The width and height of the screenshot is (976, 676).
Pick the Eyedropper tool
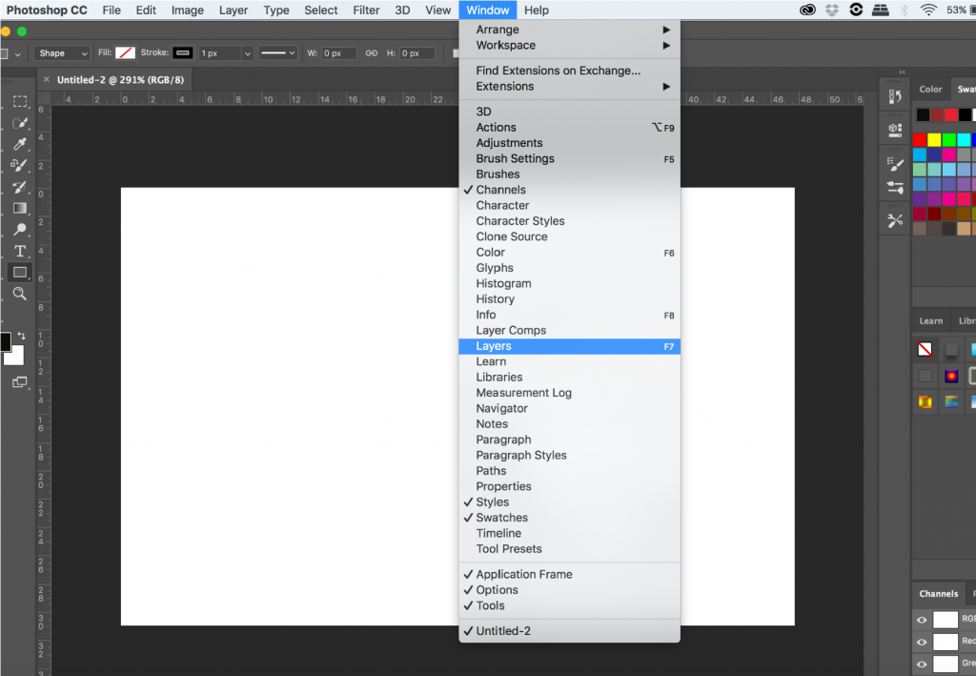tap(20, 144)
